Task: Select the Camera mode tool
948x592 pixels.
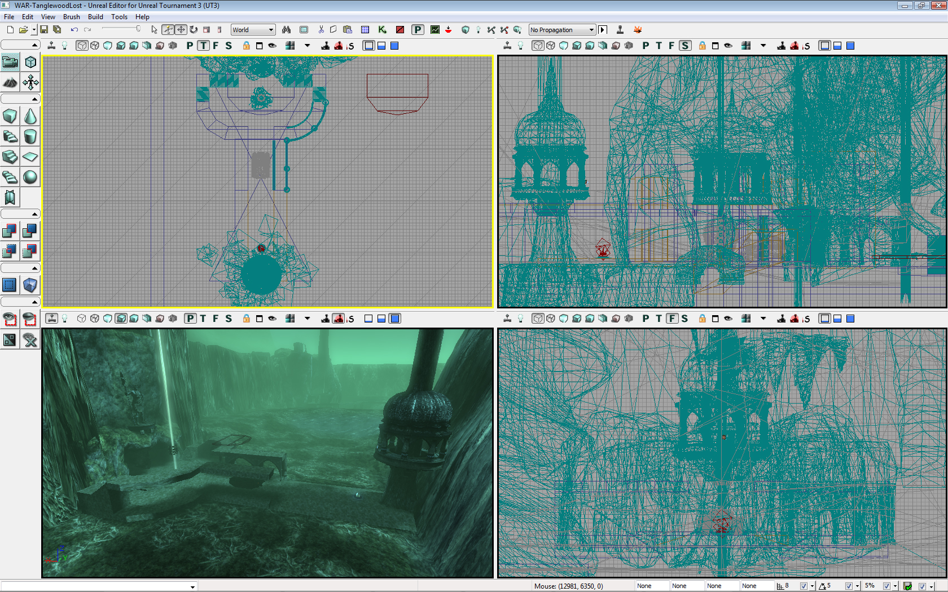Action: point(10,62)
